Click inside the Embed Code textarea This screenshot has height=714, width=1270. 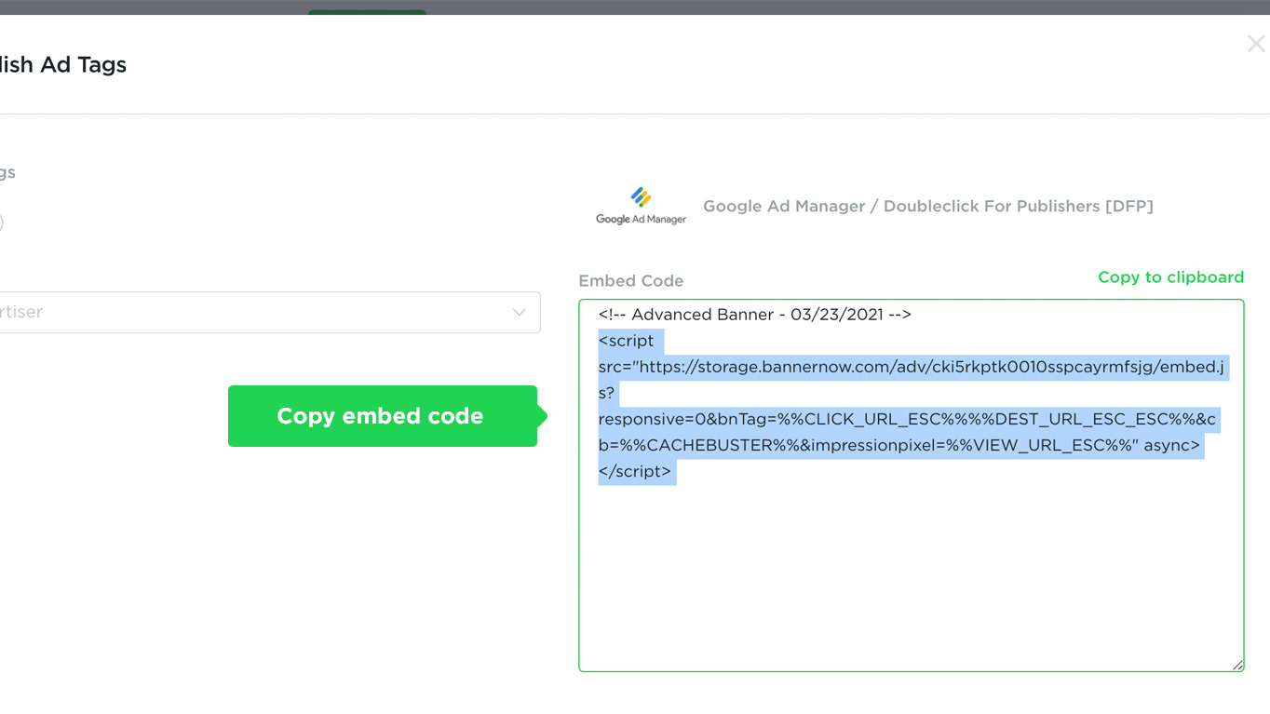[x=911, y=485]
